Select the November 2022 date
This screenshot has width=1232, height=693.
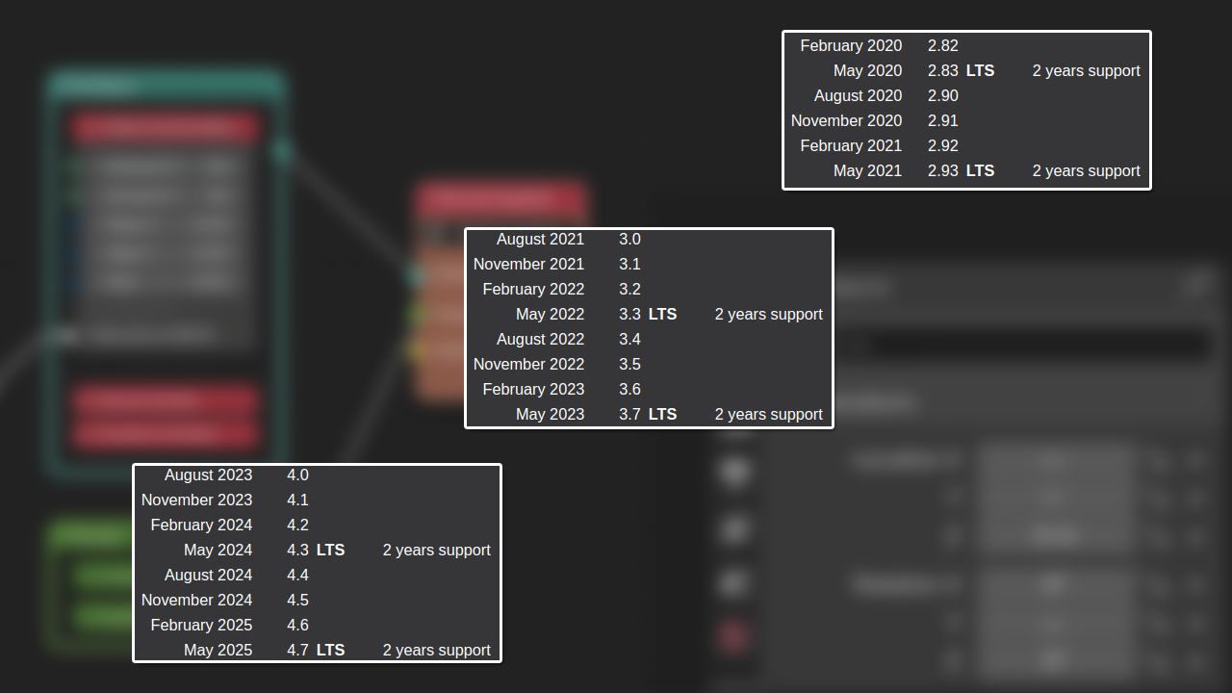(528, 364)
